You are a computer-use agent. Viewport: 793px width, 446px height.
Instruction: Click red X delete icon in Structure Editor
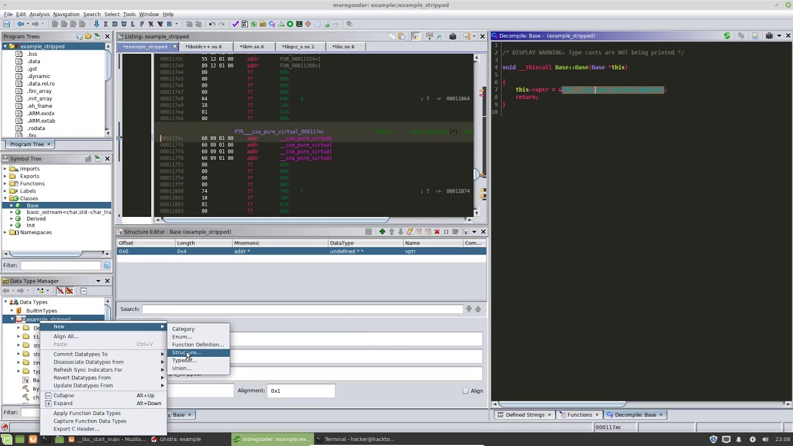pos(437,232)
